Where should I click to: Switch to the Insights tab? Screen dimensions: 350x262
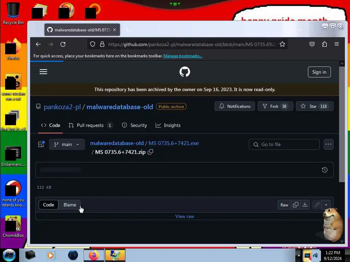(168, 126)
